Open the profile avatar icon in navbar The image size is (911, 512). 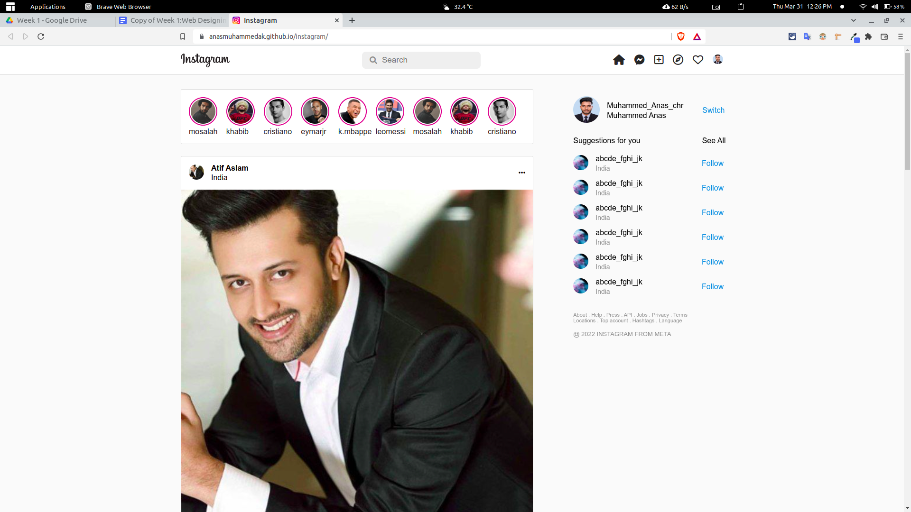point(717,60)
